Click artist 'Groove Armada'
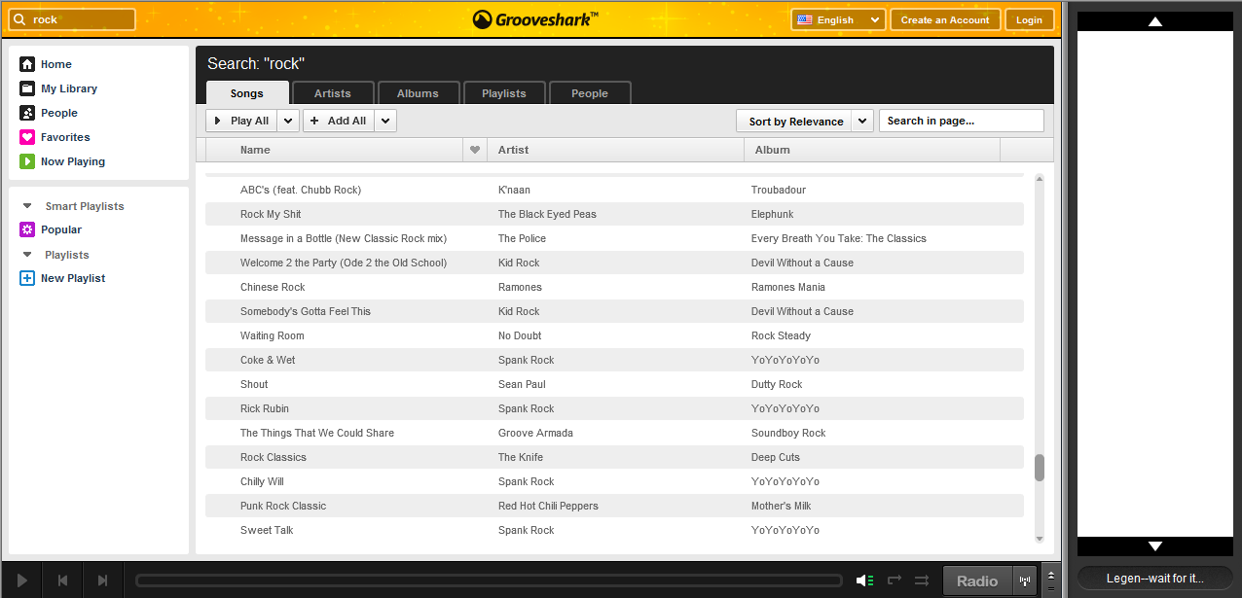This screenshot has height=598, width=1242. pos(535,433)
